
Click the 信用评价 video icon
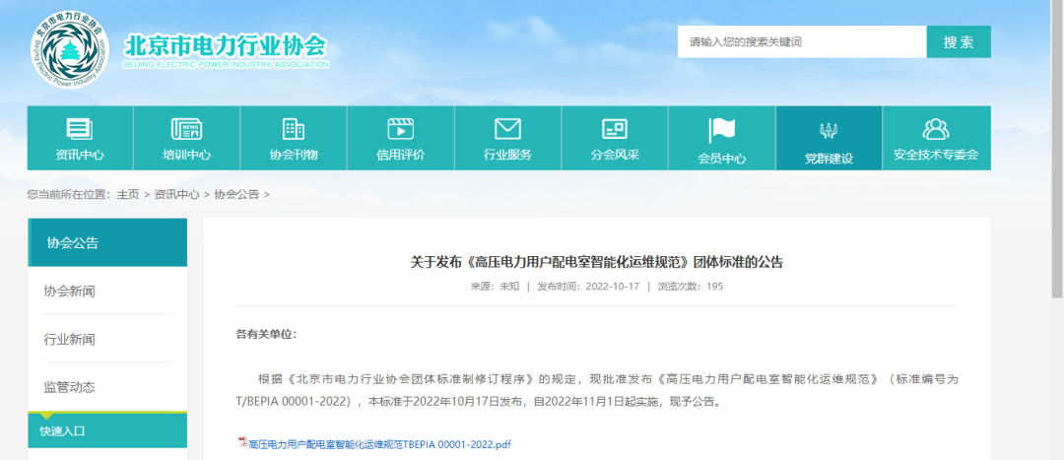click(x=400, y=129)
